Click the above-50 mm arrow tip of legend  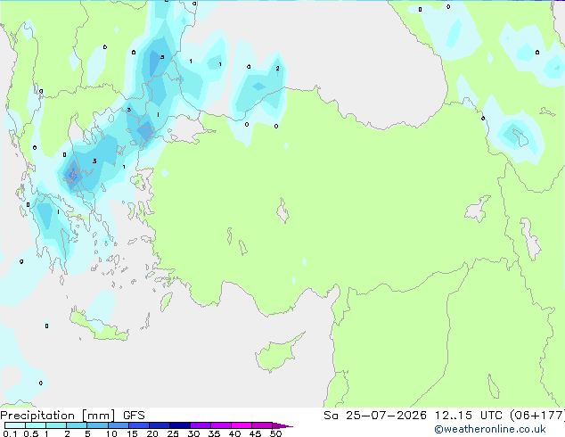(x=282, y=425)
